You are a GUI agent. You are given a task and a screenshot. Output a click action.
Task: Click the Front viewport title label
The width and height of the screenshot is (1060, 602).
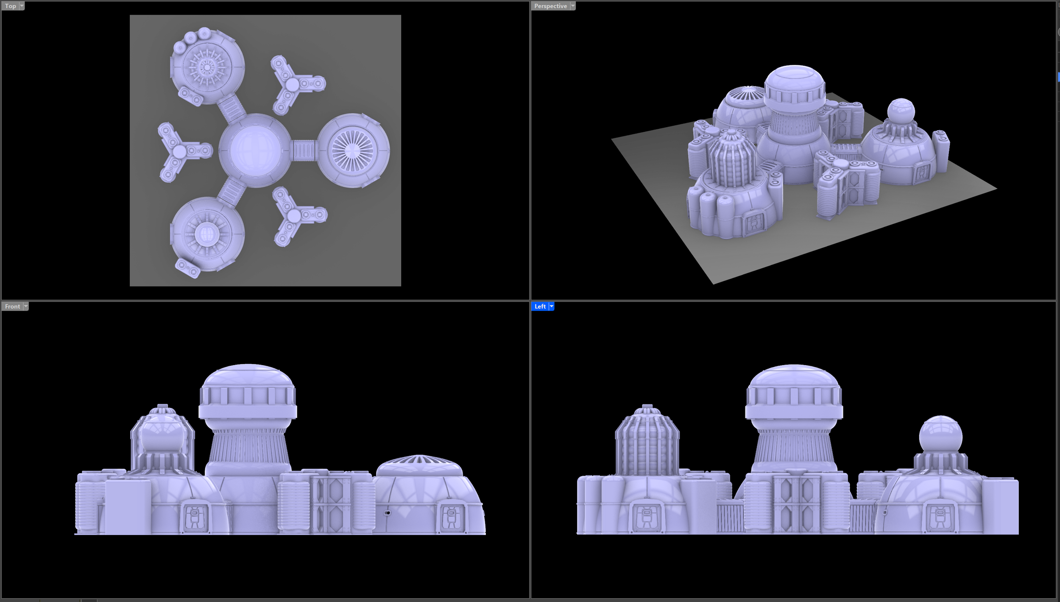(x=12, y=306)
